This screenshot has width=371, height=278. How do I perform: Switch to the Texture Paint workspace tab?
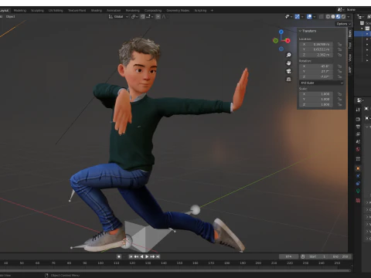click(x=77, y=11)
